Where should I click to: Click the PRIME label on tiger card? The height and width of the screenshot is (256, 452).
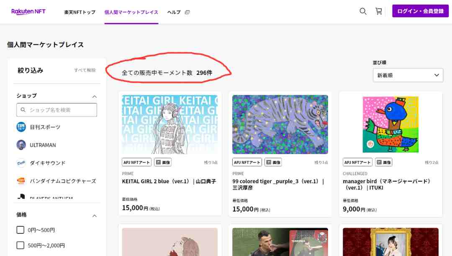pyautogui.click(x=238, y=174)
